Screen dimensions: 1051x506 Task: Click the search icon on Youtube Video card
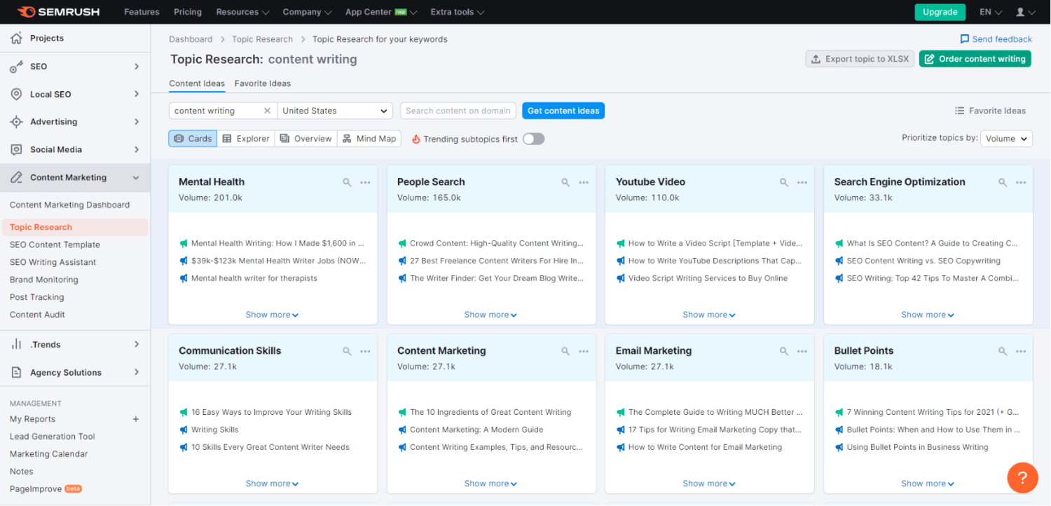click(x=784, y=182)
